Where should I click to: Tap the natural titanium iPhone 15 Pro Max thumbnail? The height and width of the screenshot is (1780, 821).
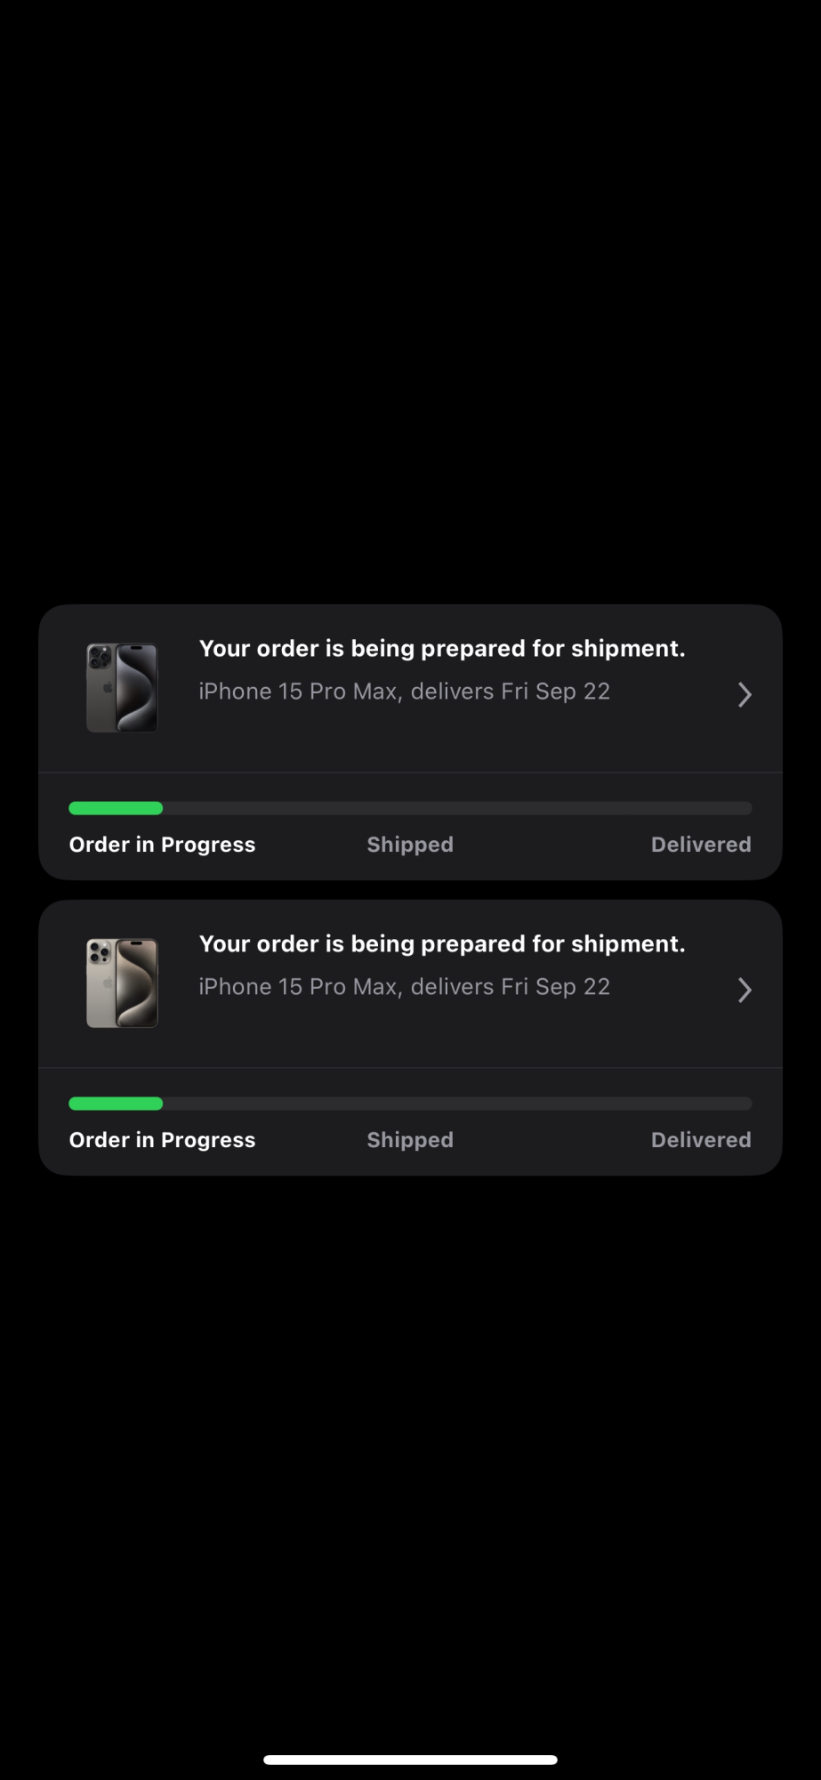pos(122,983)
